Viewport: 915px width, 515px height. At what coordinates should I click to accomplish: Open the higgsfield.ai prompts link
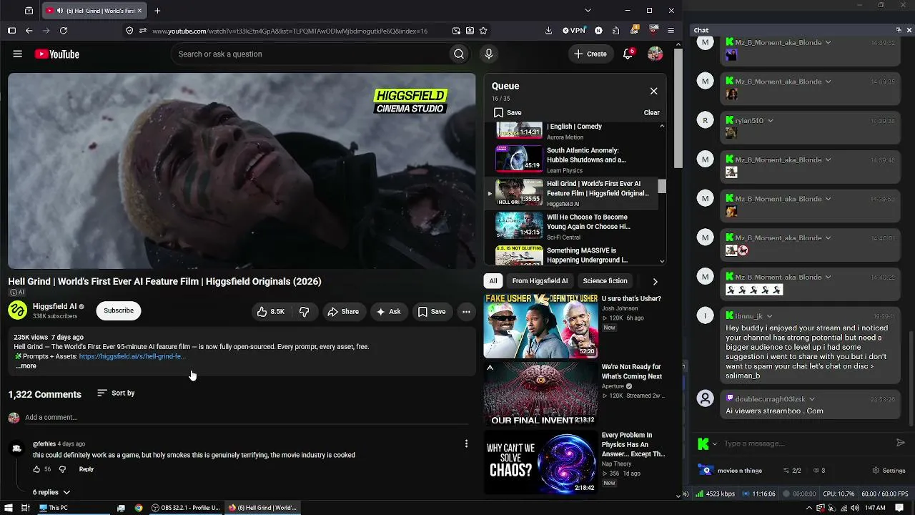pyautogui.click(x=132, y=356)
